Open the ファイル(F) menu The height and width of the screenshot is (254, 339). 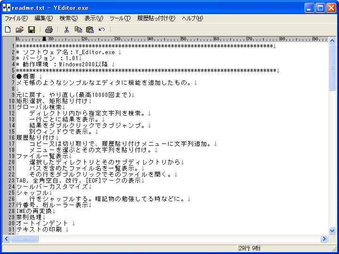(x=16, y=18)
